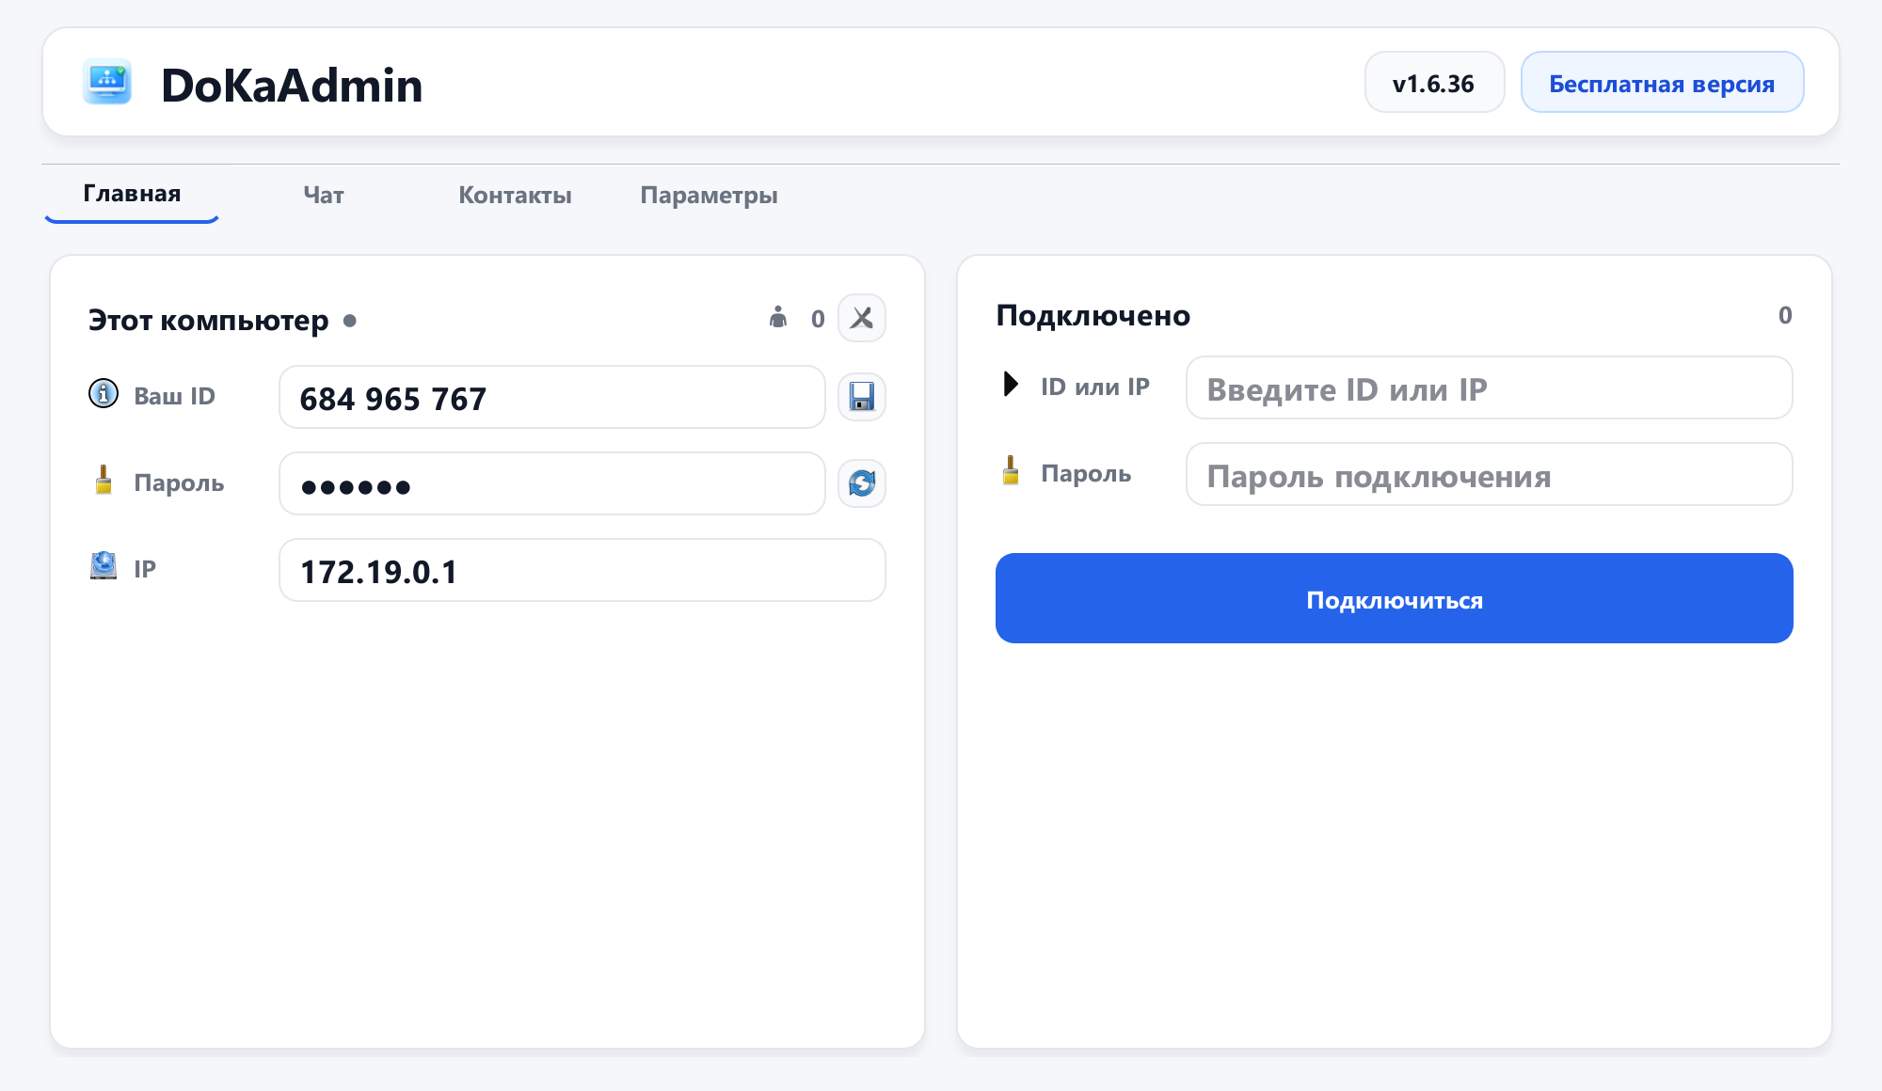Click the DoKaAdmin app logo icon
This screenshot has height=1091, width=1882.
click(107, 82)
